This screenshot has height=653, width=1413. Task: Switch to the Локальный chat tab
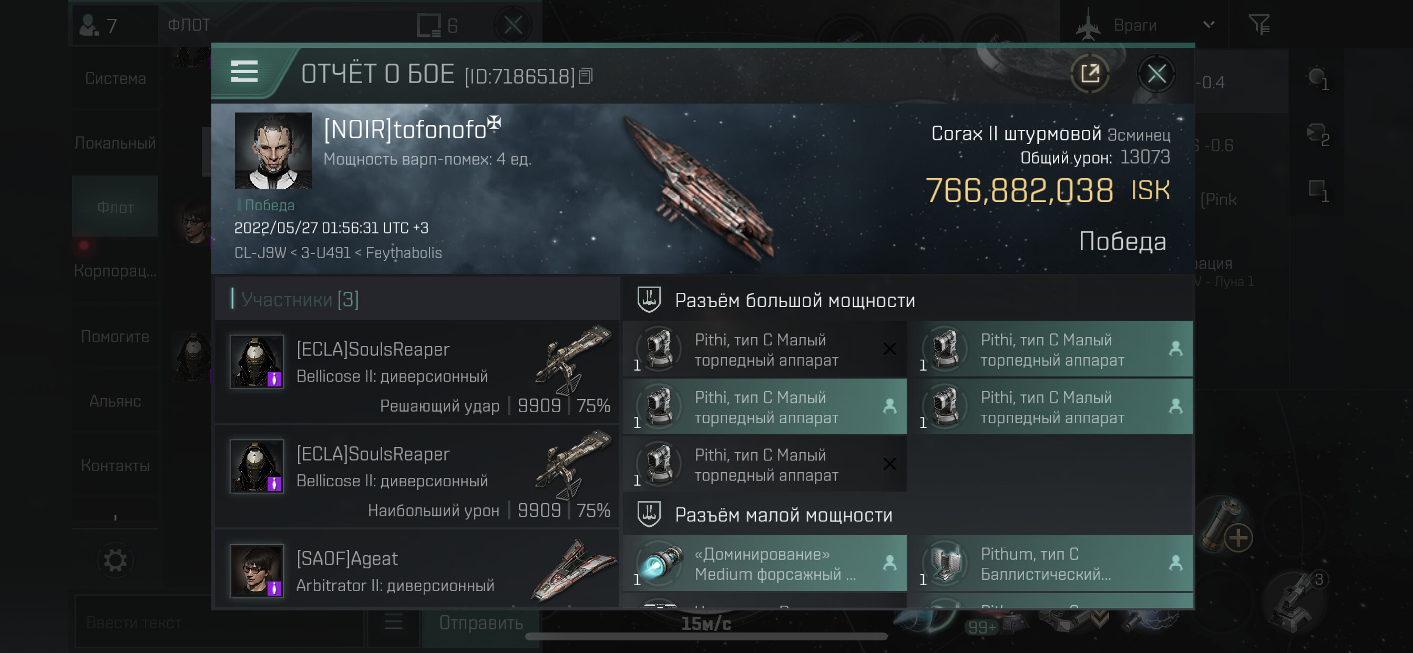[115, 142]
